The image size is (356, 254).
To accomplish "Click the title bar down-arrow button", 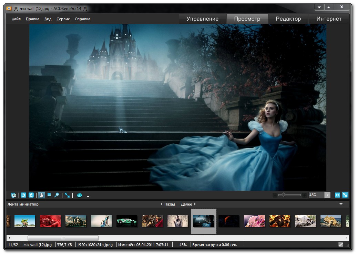I will click(319, 7).
